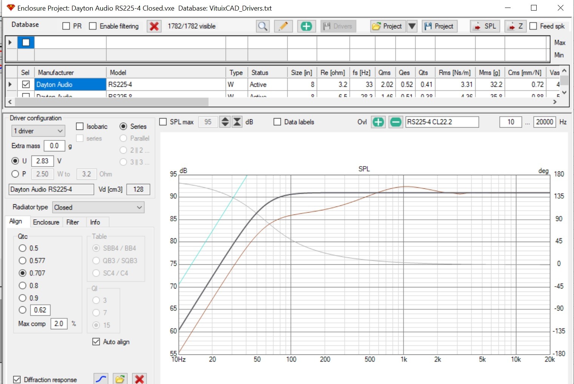Viewport: 574px width, 384px height.
Task: Open the Project open dropdown arrow
Action: click(412, 26)
